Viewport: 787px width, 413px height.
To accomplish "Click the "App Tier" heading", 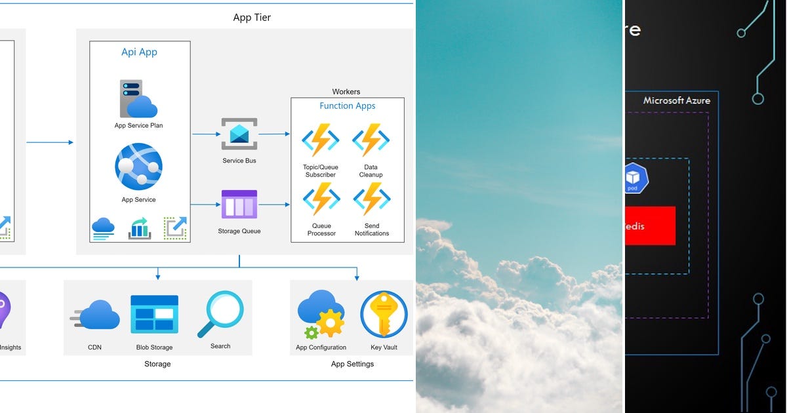I will [252, 18].
